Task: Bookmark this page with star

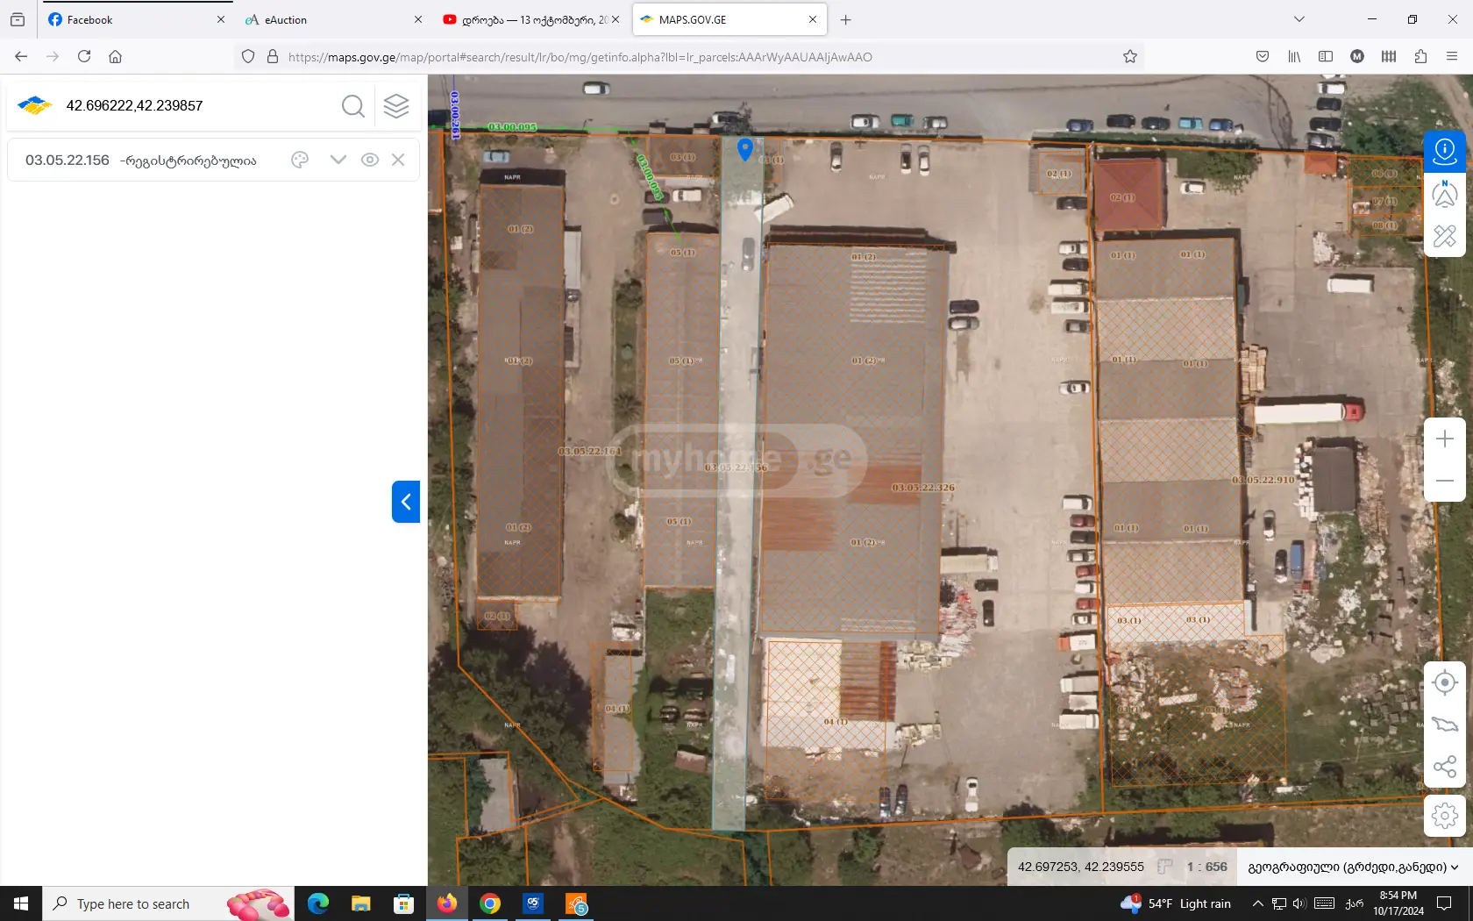Action: click(x=1130, y=56)
